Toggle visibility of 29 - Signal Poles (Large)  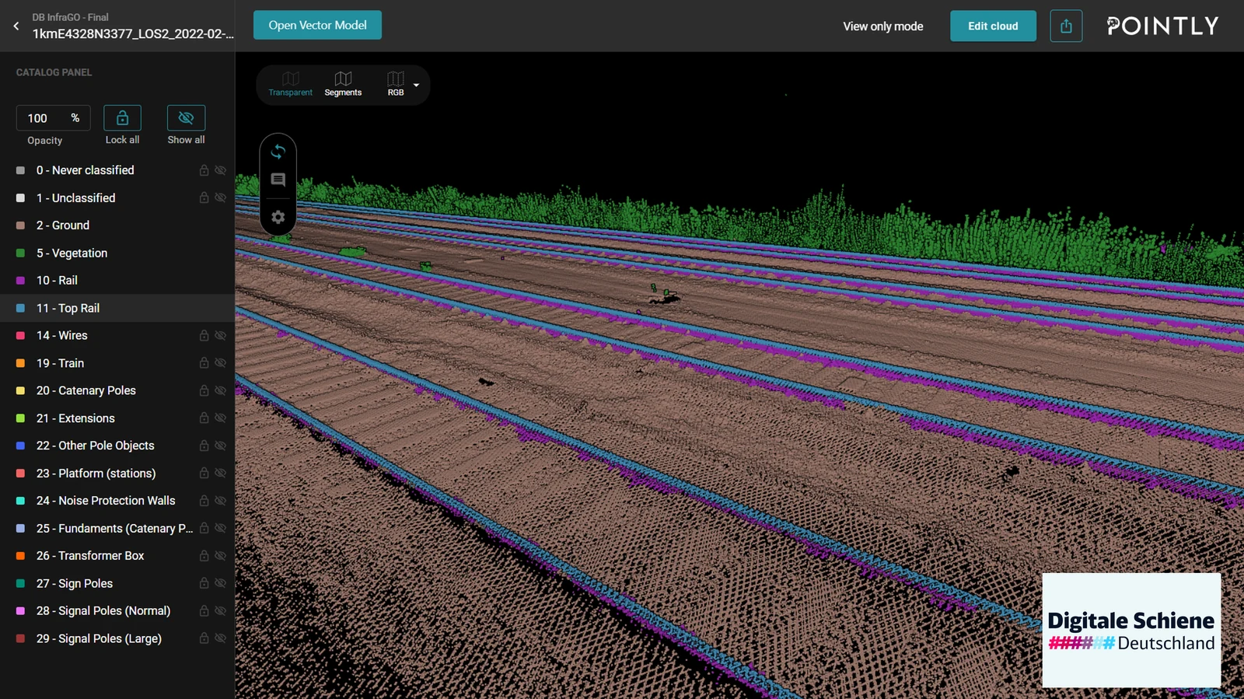pos(220,638)
